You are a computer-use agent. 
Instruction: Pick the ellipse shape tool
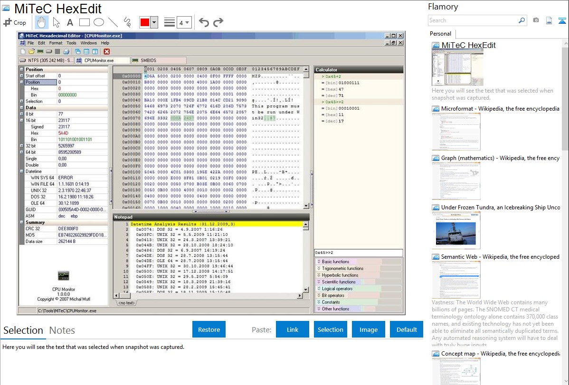[98, 22]
